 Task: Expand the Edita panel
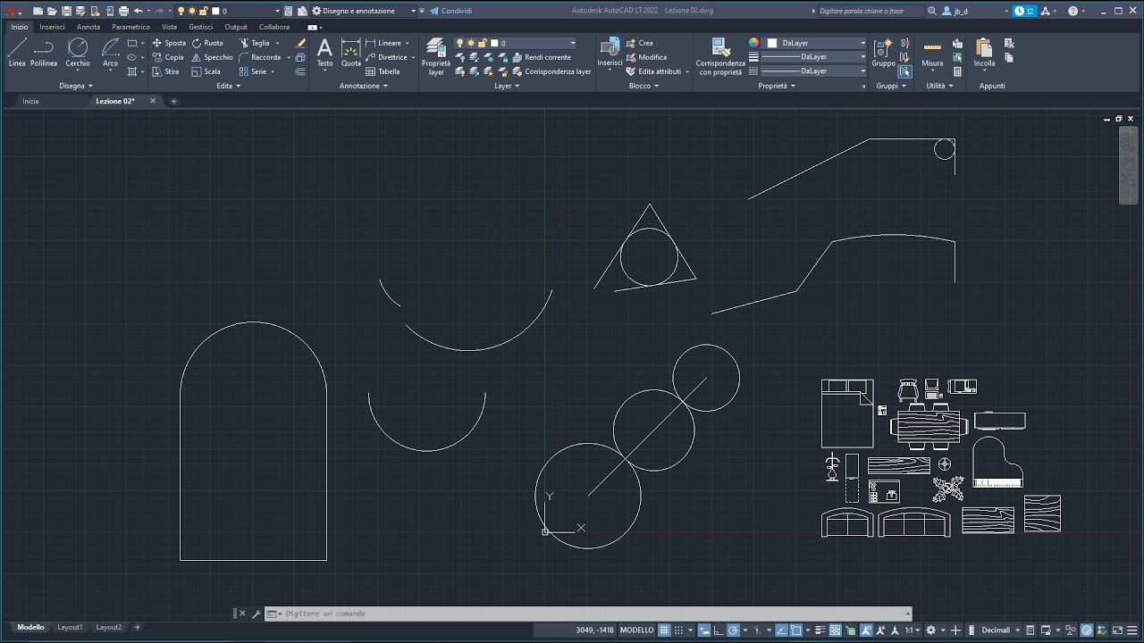228,86
